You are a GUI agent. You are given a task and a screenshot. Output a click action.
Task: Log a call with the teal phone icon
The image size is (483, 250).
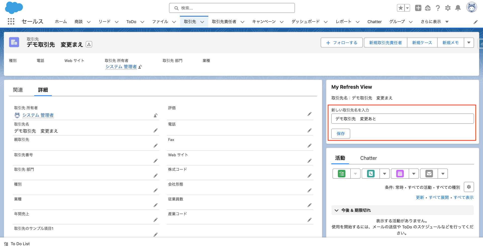click(371, 173)
